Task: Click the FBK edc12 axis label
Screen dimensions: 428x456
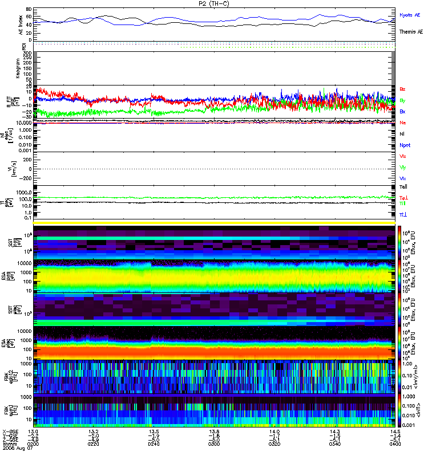Action: [11, 377]
